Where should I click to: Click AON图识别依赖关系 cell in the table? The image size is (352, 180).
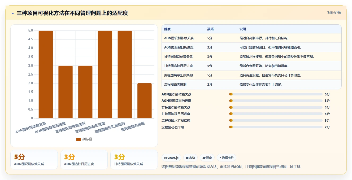point(179,38)
